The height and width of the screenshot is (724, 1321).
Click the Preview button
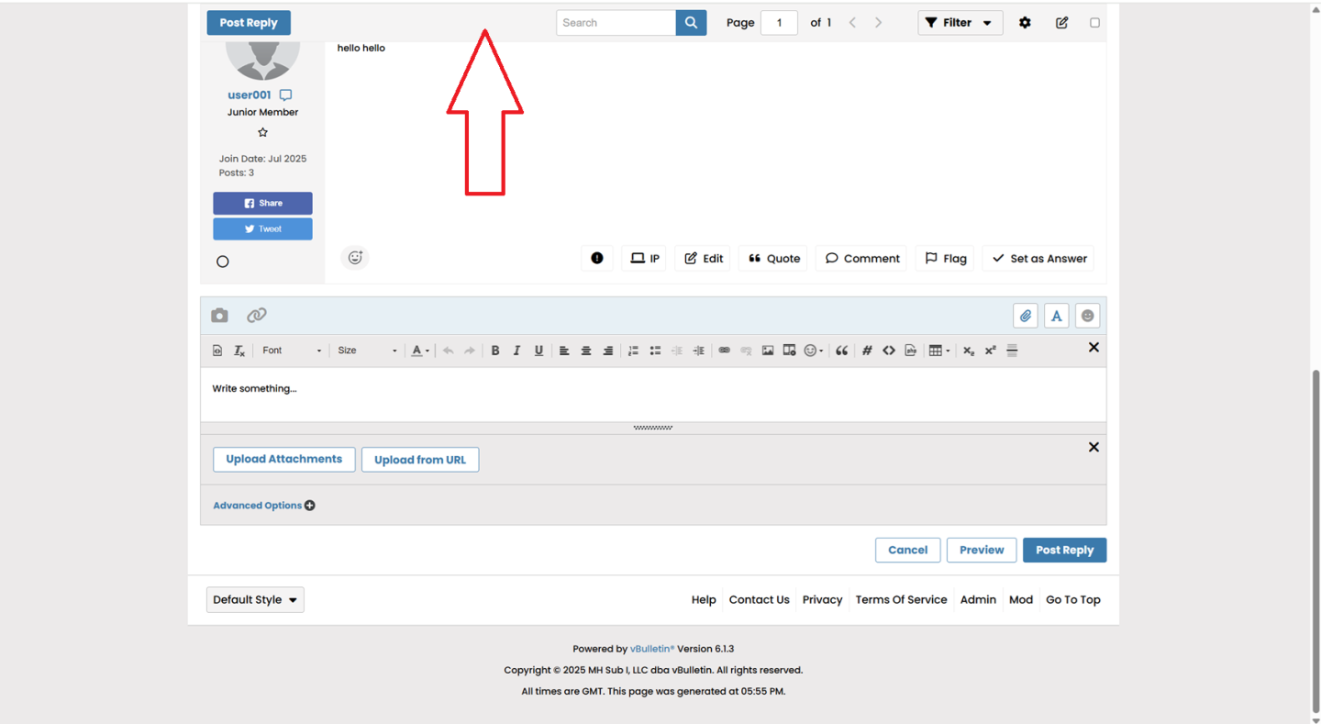point(982,551)
